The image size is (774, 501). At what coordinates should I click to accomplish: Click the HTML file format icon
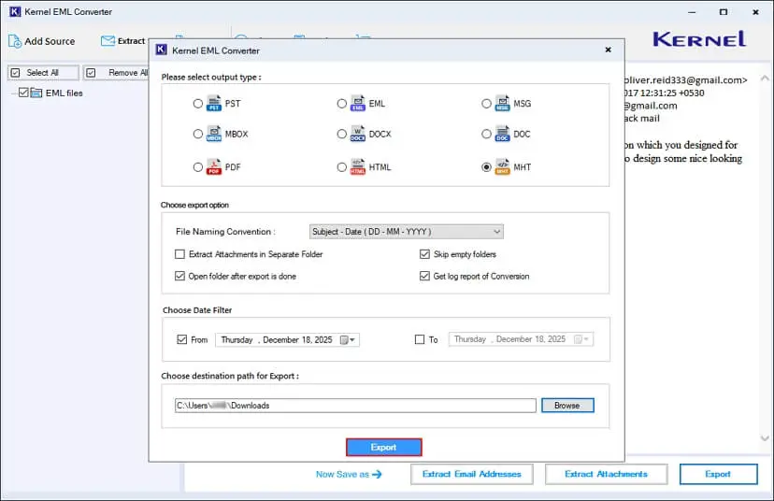(358, 166)
